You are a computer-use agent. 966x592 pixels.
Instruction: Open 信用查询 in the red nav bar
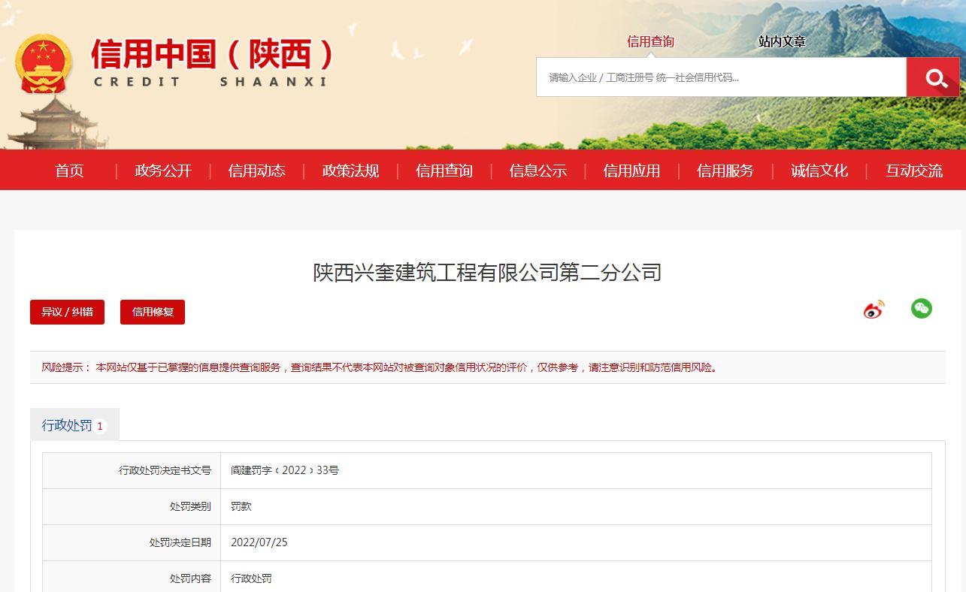click(x=444, y=171)
